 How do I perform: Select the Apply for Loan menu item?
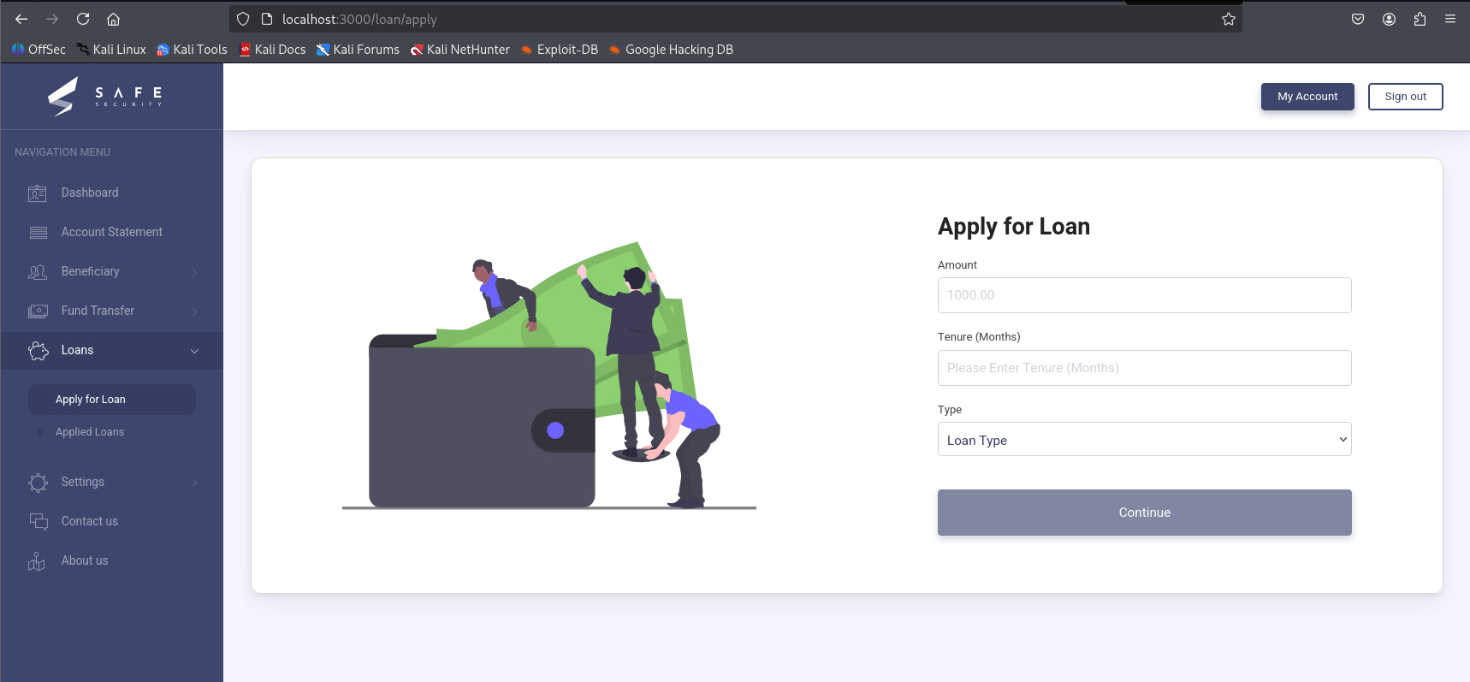[91, 400]
